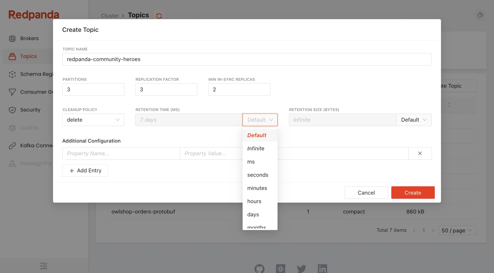The width and height of the screenshot is (494, 273).
Task: Open Security shield icon
Action: (x=12, y=110)
